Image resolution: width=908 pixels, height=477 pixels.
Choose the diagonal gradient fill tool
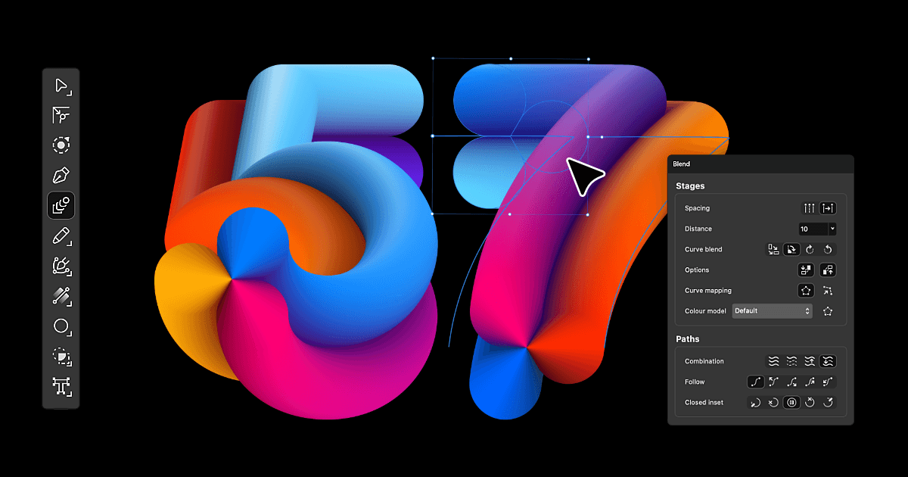pos(61,296)
